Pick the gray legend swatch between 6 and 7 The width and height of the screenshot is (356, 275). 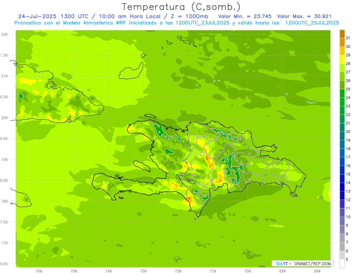342,247
